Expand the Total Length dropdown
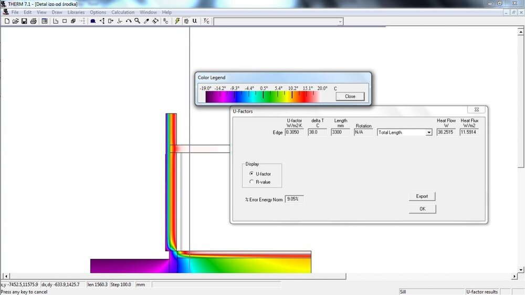525x295 pixels. tap(429, 133)
